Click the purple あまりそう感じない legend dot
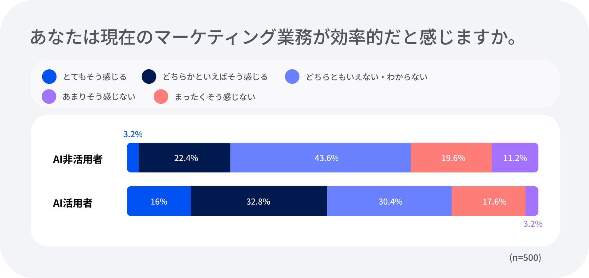Image resolution: width=589 pixels, height=278 pixels. coord(49,97)
